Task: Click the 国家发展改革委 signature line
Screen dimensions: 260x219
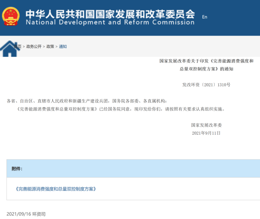Action: pos(206,125)
